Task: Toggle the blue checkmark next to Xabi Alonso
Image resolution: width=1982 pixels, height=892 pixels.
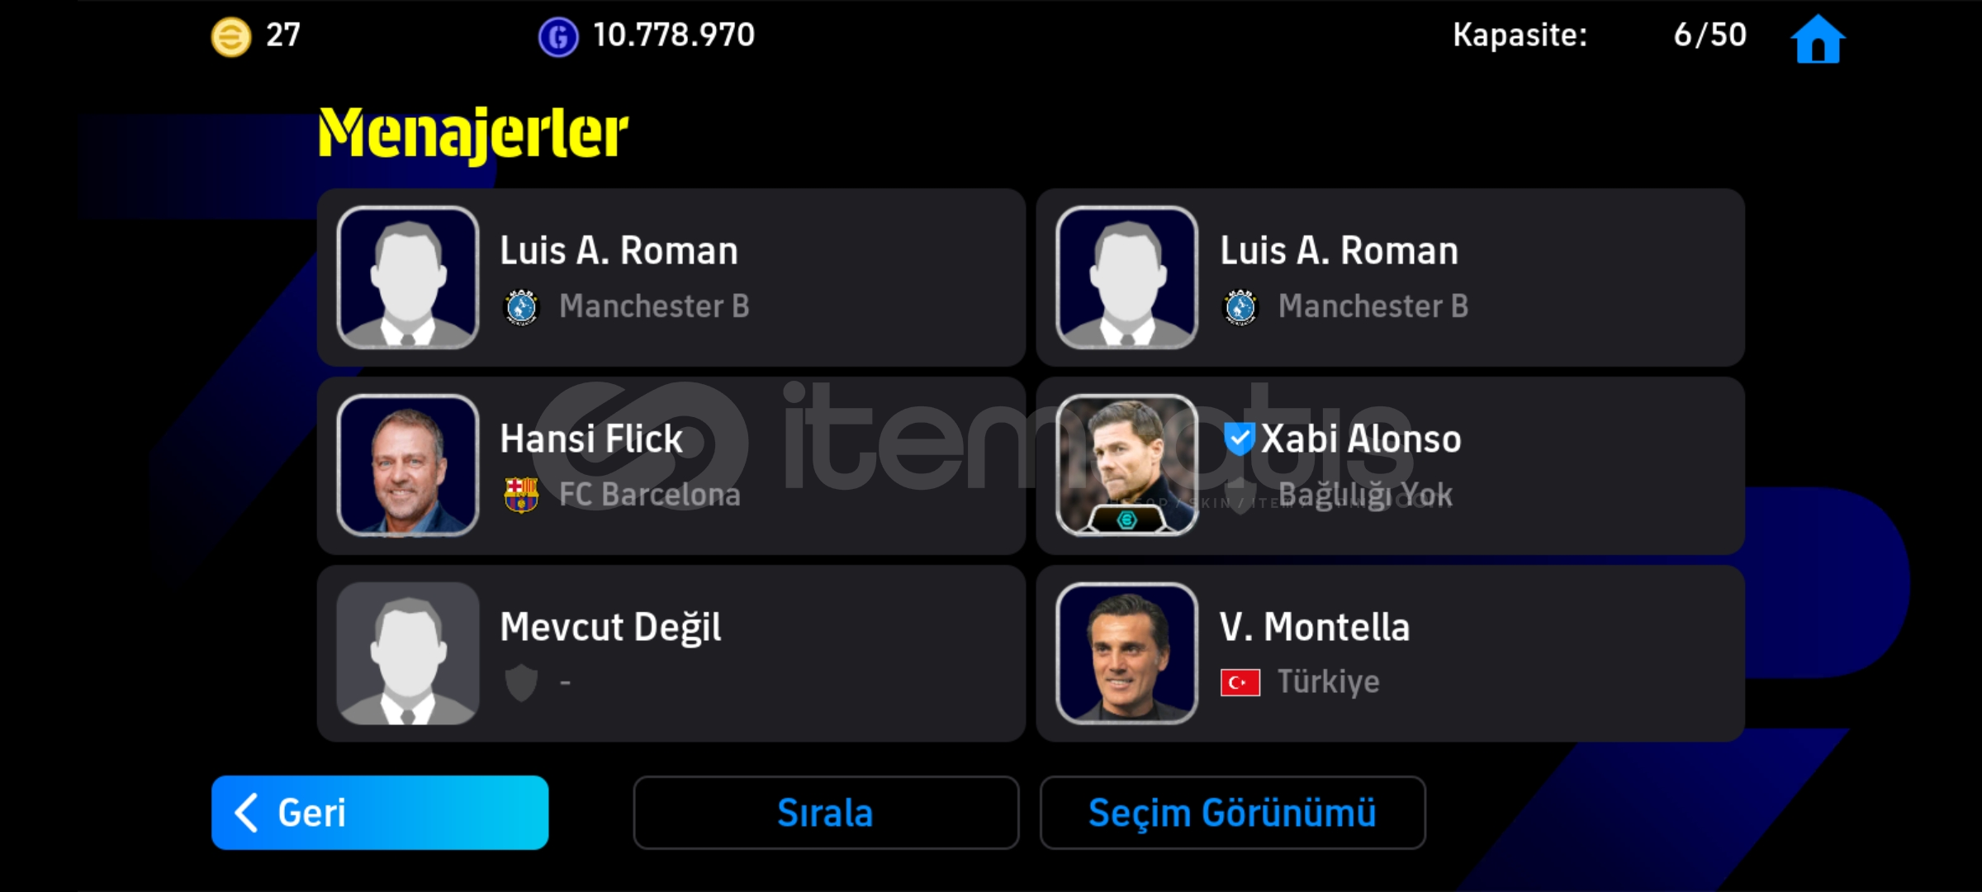Action: click(x=1240, y=439)
